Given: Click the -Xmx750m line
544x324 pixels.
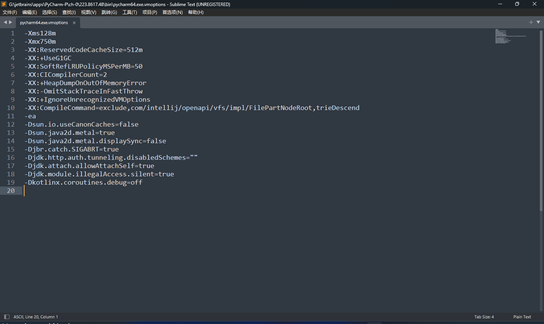Looking at the screenshot, I should (x=40, y=41).
